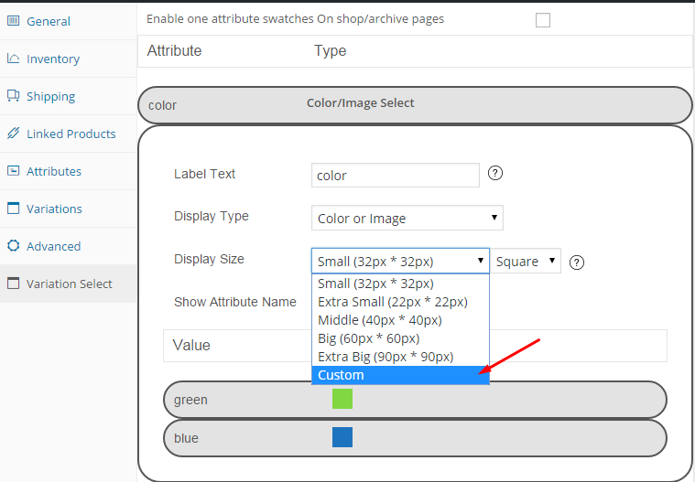Screen dimensions: 695x482
Task: Click help icon beside Label Text field
Action: pos(495,173)
